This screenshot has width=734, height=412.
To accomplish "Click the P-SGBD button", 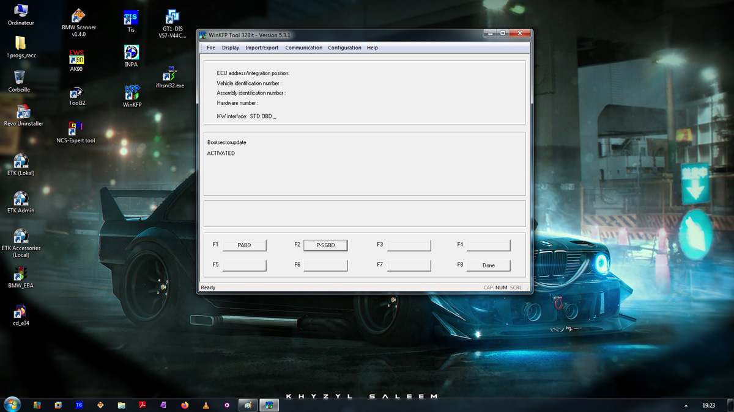I will tap(325, 245).
